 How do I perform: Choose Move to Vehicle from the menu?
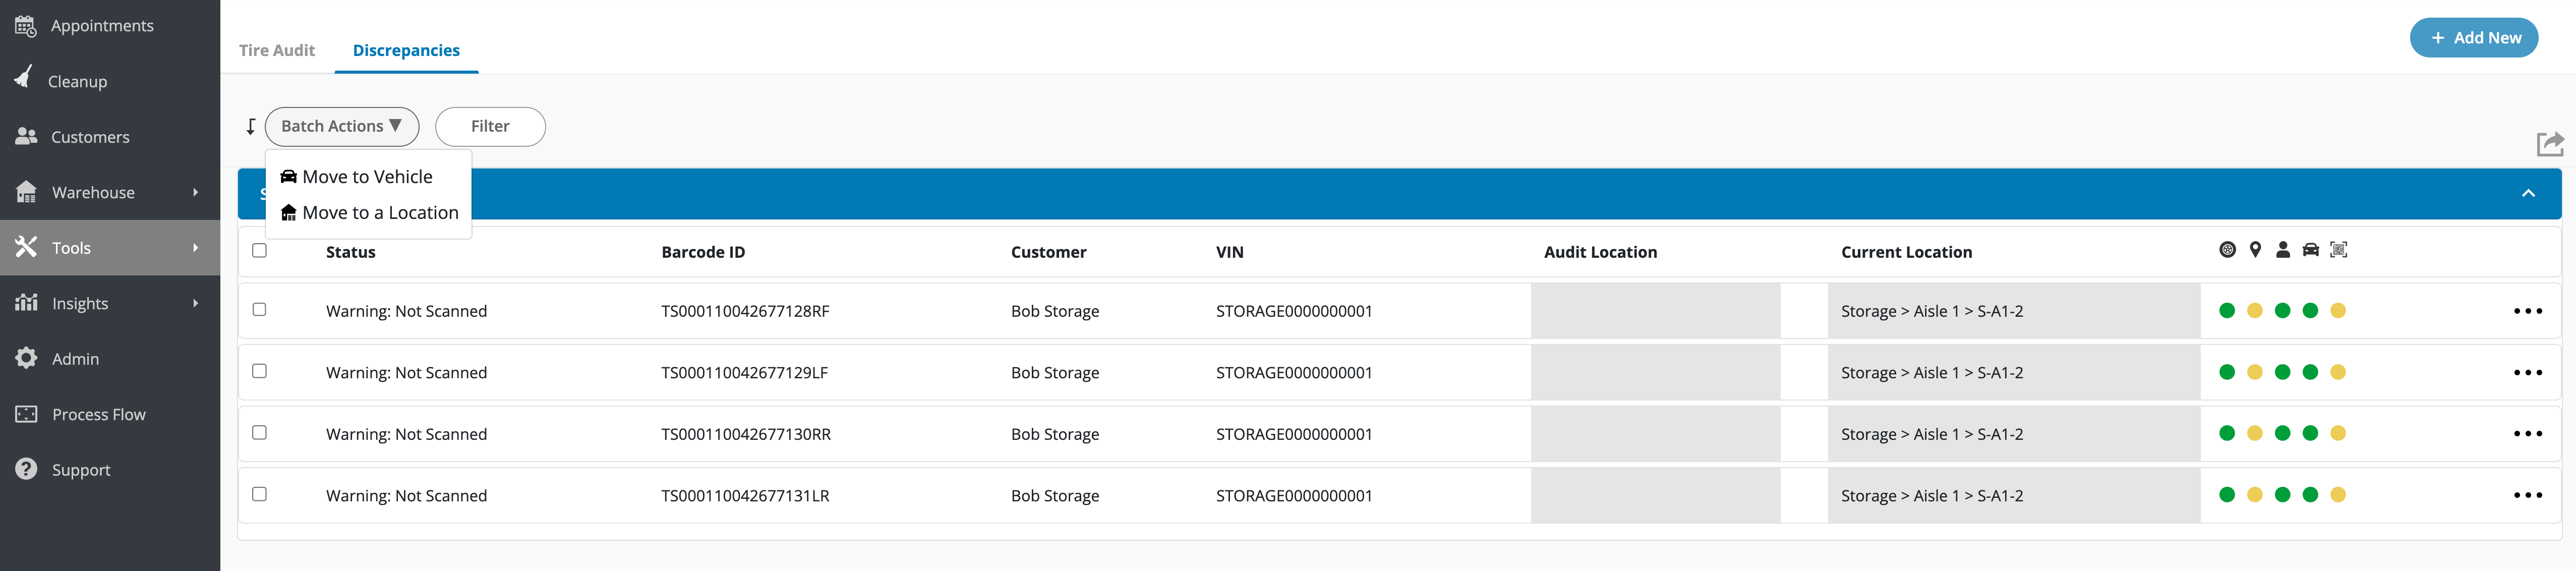click(367, 177)
